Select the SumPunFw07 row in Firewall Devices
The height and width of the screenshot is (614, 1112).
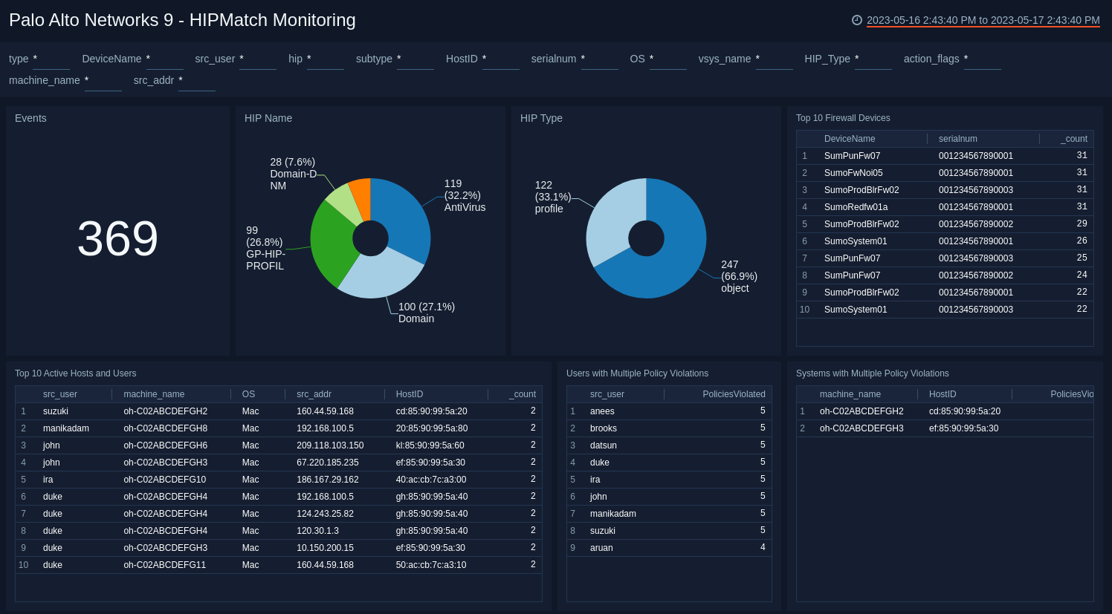851,156
